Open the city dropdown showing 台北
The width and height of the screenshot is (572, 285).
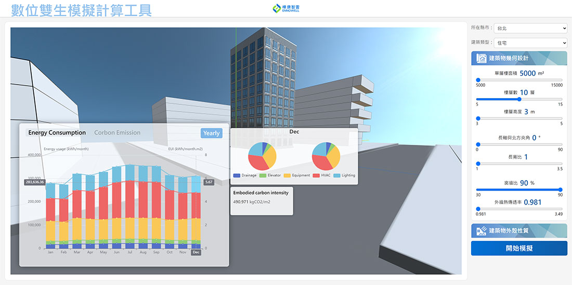(531, 28)
